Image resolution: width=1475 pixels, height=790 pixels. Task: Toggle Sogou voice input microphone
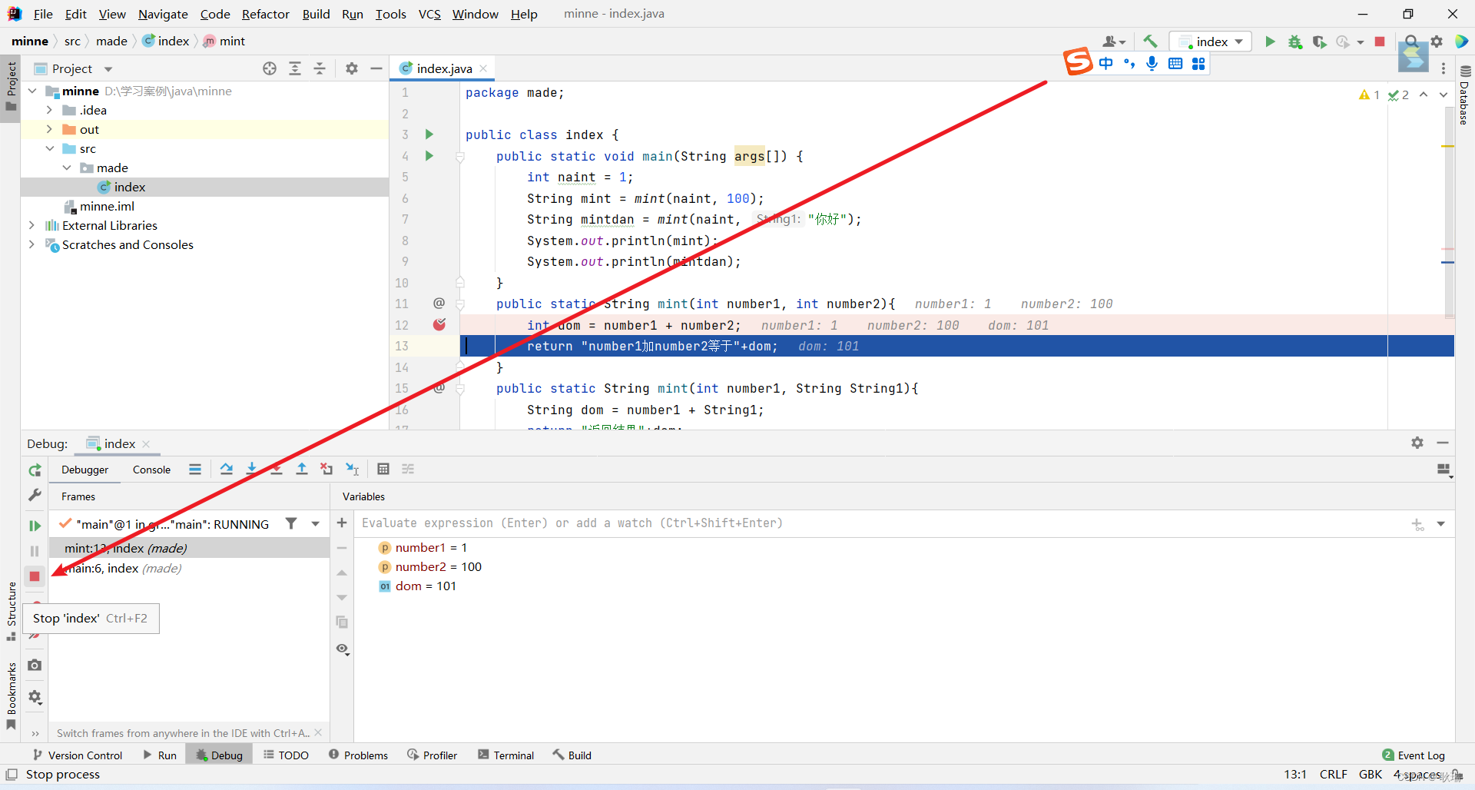tap(1152, 64)
